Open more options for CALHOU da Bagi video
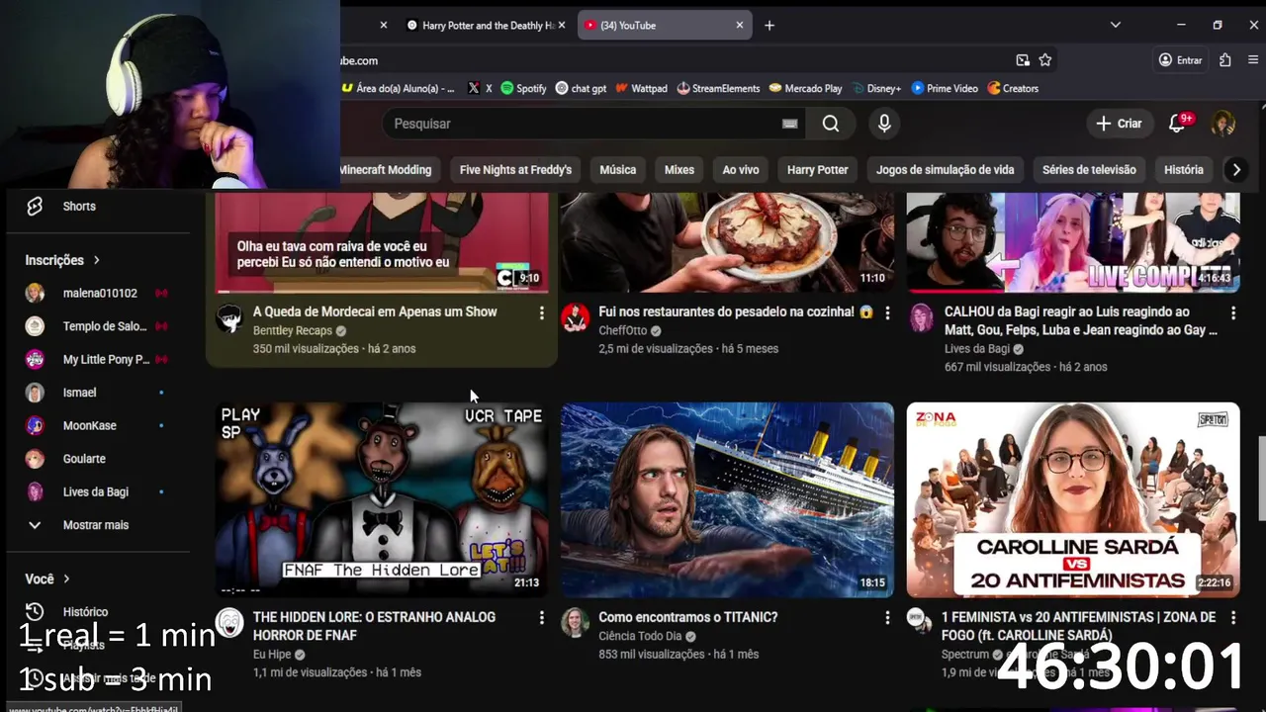The width and height of the screenshot is (1266, 712). (1232, 312)
